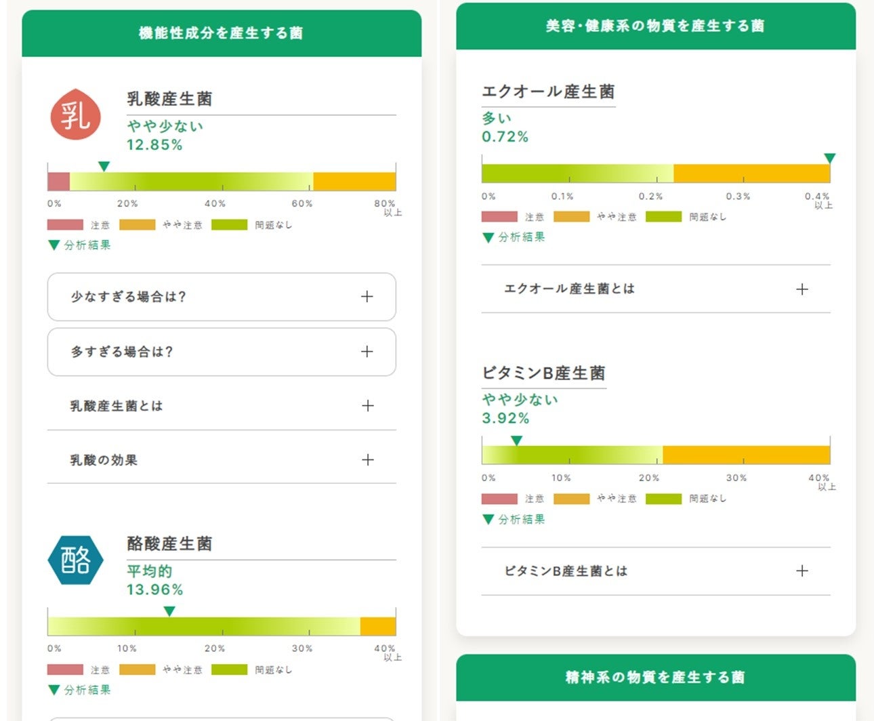Viewport: 874px width, 721px height.
Task: Open the 乳酸産生菌とは accordion
Action: (221, 406)
